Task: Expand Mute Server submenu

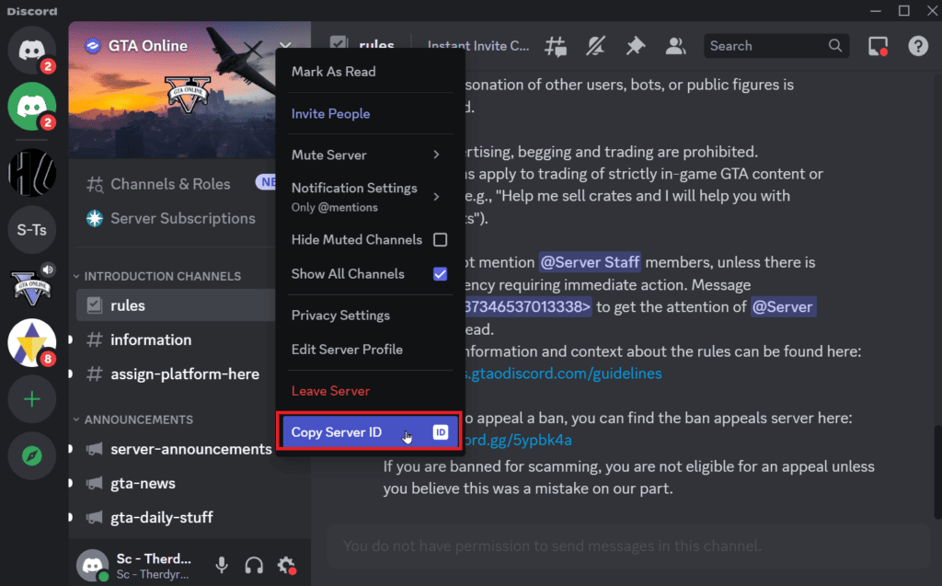Action: point(436,155)
